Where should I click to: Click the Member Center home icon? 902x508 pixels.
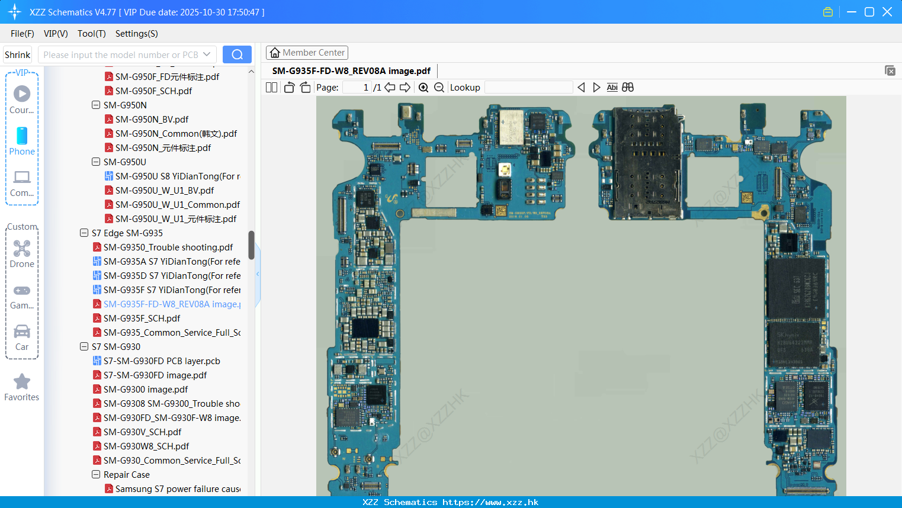(x=275, y=53)
